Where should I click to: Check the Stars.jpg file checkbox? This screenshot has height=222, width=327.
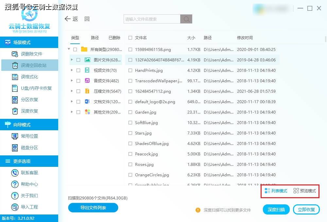click(130, 133)
